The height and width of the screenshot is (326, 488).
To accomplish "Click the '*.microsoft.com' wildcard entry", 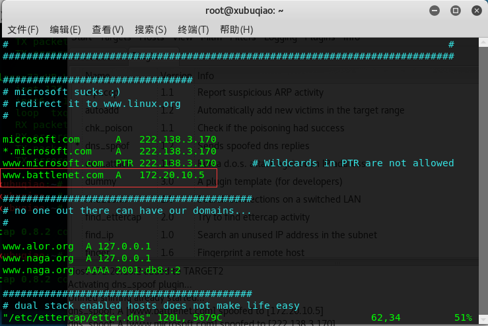I will (48, 151).
